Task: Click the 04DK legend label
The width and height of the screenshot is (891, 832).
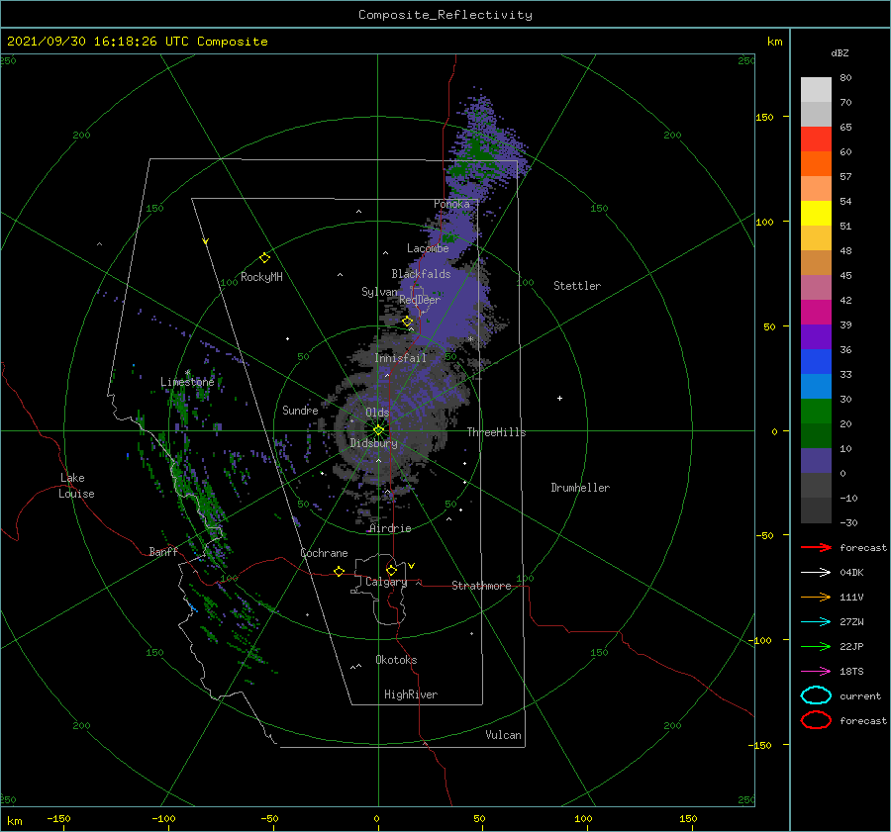Action: [x=851, y=573]
